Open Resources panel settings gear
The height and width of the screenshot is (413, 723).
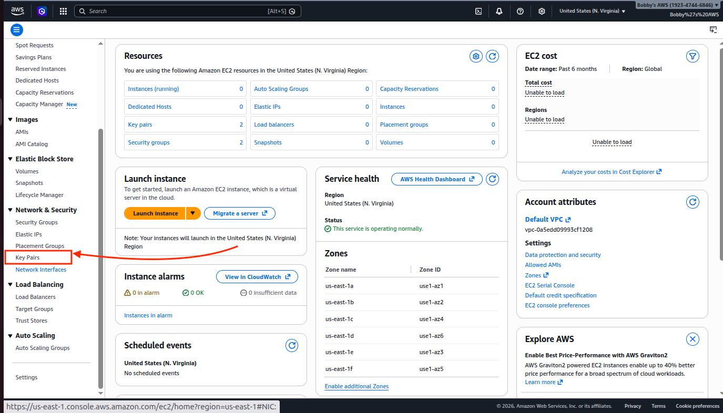point(476,56)
